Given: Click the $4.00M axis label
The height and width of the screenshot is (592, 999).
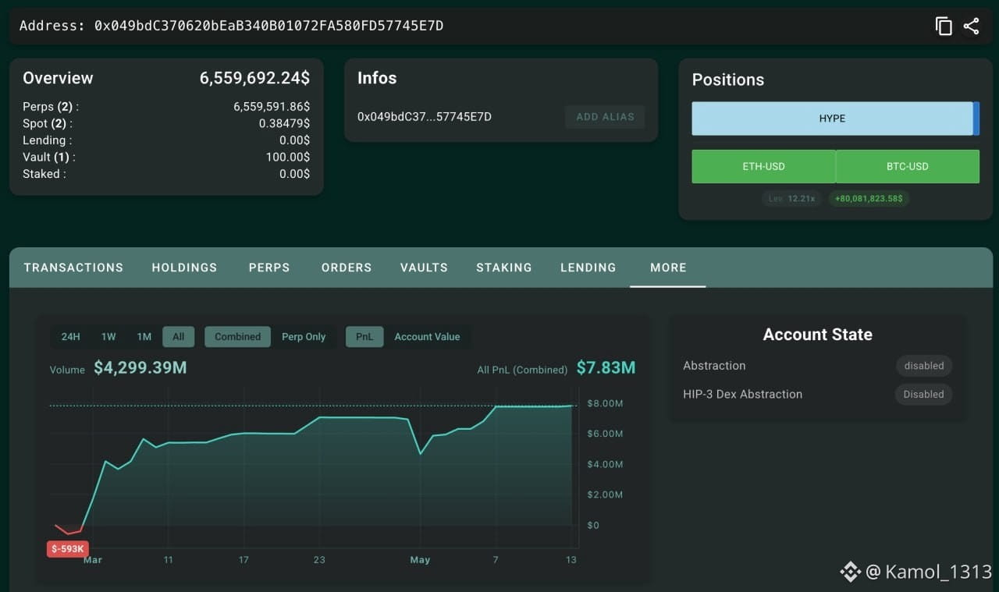Looking at the screenshot, I should click(x=605, y=464).
